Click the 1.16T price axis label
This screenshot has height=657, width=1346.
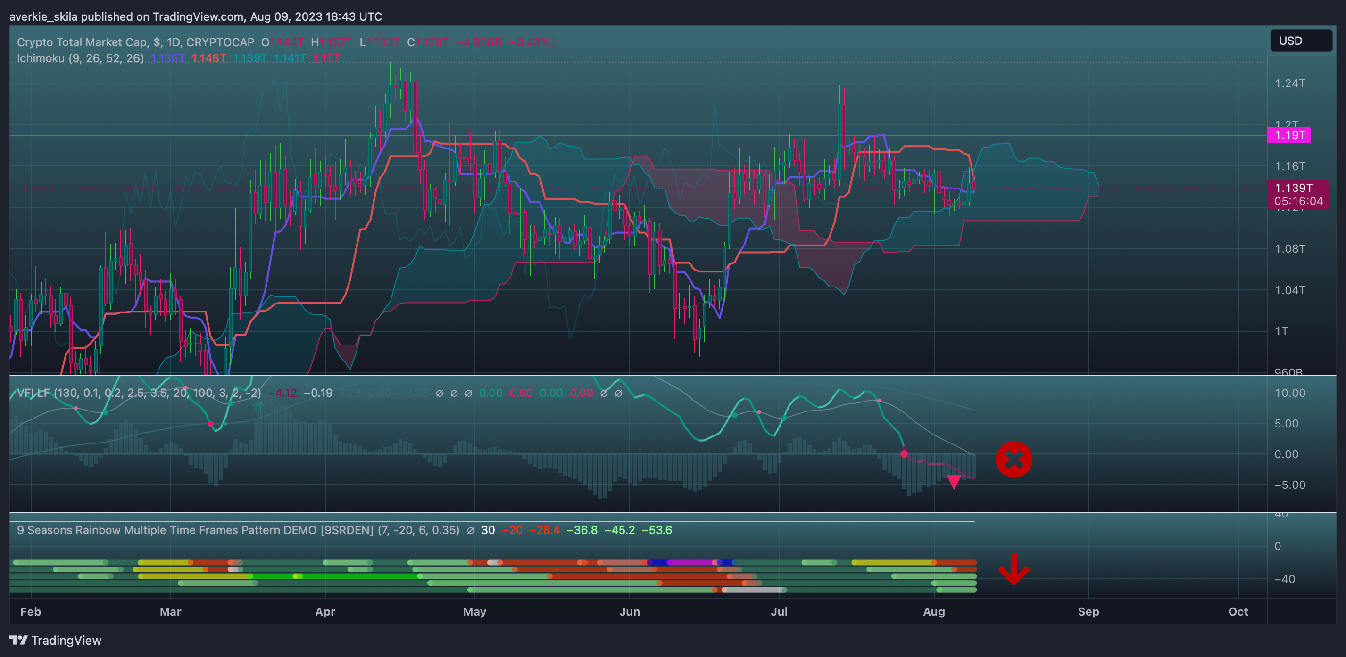point(1290,166)
